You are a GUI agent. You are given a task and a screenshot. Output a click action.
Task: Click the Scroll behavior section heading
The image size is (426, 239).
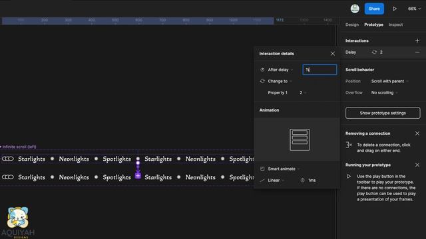coord(359,70)
